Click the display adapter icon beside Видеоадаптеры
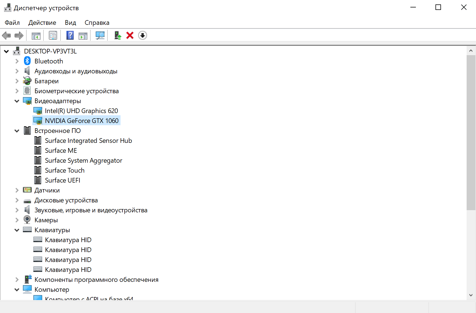This screenshot has width=476, height=313. [x=27, y=101]
